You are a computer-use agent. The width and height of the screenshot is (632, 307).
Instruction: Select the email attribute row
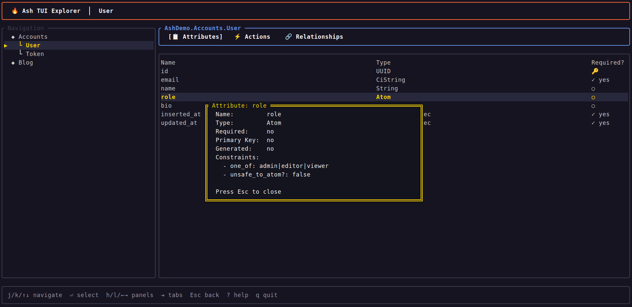click(394, 80)
